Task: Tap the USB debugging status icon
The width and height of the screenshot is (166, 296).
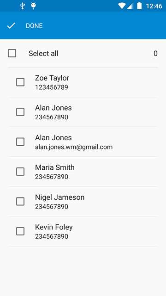Action: click(23, 6)
